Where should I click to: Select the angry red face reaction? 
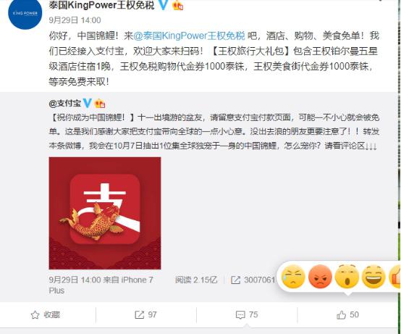tap(320, 277)
